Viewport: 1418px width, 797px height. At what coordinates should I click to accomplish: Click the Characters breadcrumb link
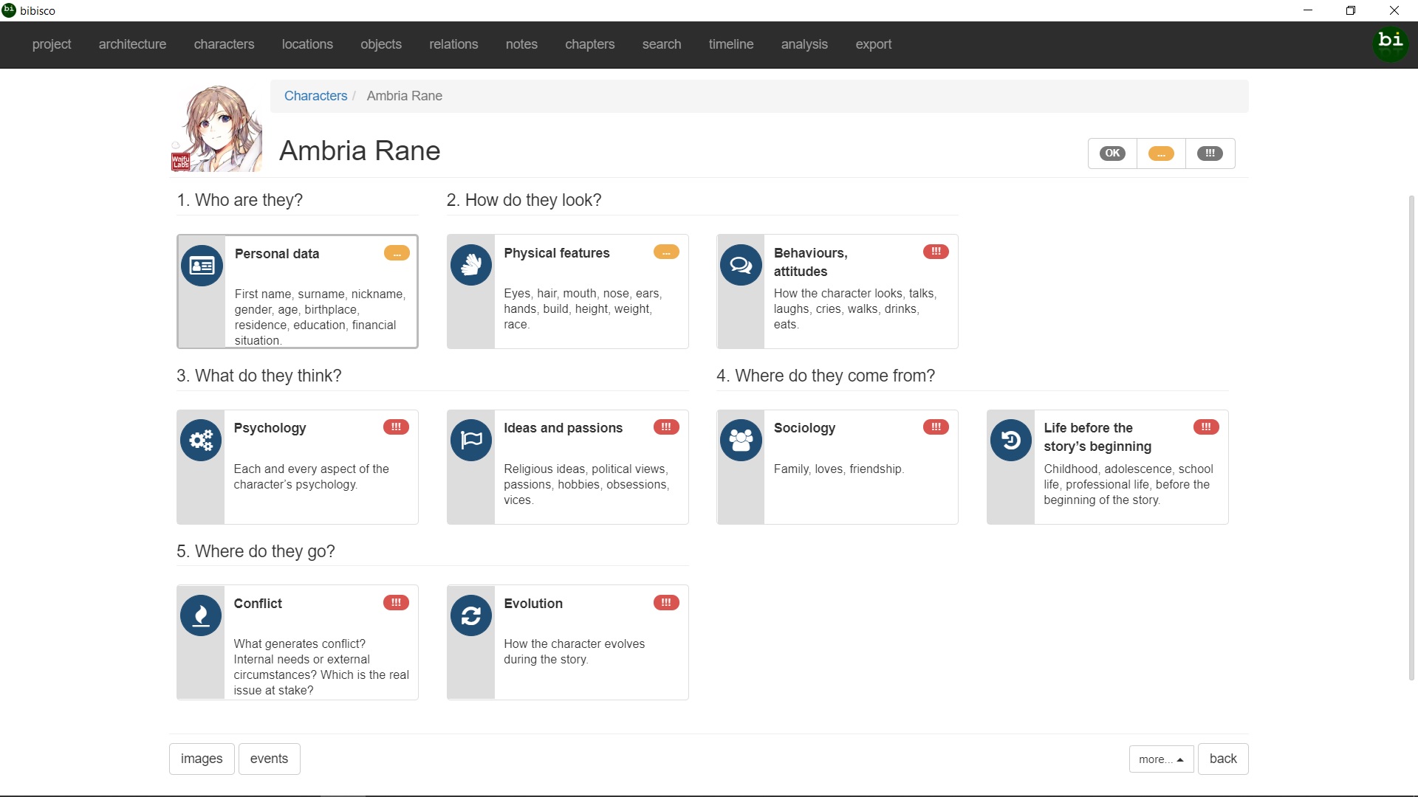coord(315,96)
